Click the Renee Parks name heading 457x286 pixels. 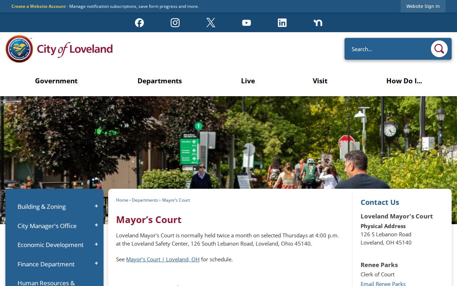[x=379, y=265]
